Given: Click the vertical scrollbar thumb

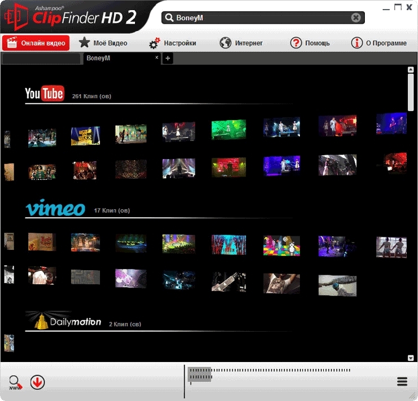Looking at the screenshot, I should tap(411, 92).
